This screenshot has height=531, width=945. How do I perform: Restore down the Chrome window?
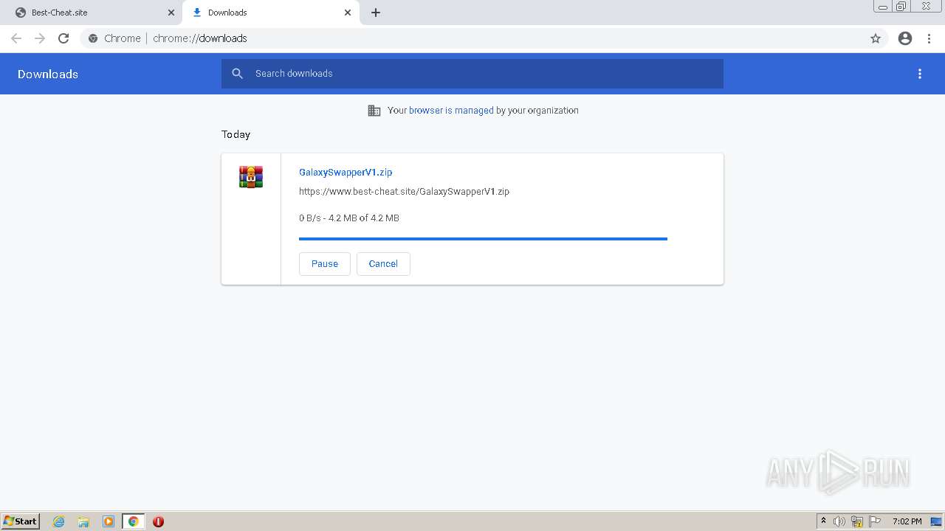[x=901, y=6]
